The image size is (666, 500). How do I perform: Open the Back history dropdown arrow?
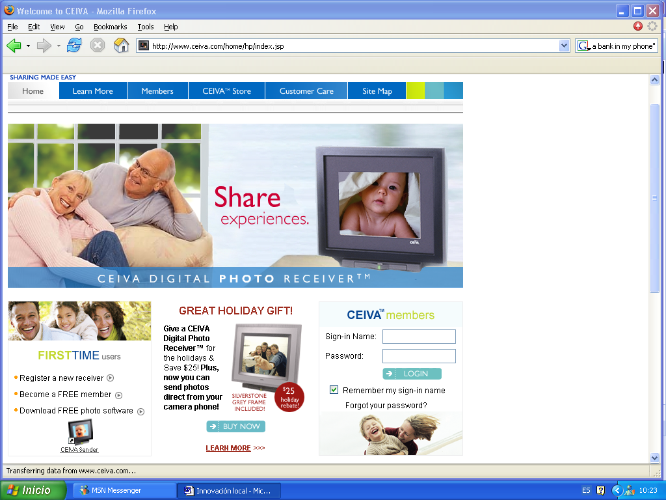(28, 46)
